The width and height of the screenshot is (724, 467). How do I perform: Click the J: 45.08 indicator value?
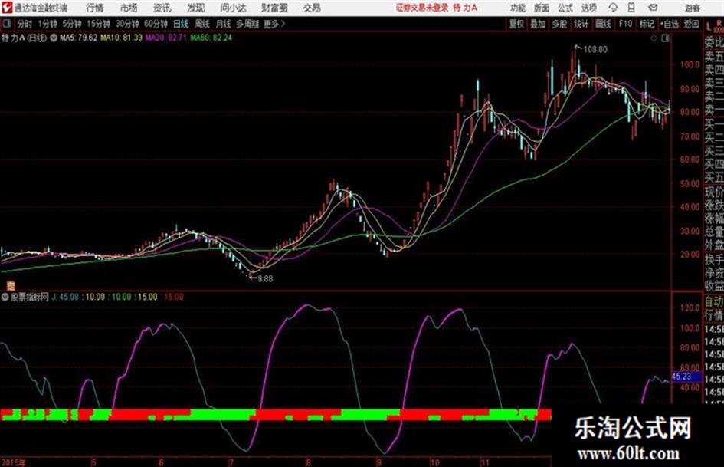(x=65, y=297)
